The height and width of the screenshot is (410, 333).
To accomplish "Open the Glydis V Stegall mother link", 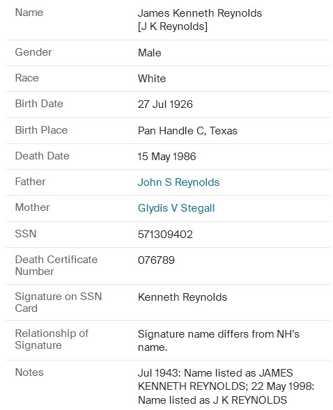I will pos(176,208).
